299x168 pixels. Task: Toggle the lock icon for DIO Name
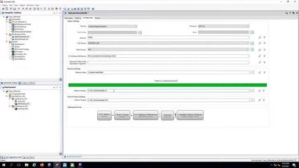click(x=260, y=43)
